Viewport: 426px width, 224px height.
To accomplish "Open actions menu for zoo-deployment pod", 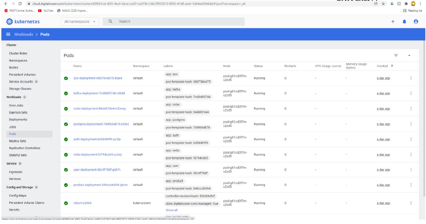I will (x=411, y=78).
